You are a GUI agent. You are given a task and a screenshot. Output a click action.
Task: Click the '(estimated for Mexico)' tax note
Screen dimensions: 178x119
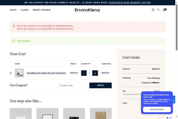131,94
